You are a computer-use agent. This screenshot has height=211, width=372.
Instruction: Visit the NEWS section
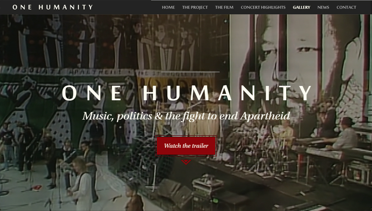tap(323, 7)
